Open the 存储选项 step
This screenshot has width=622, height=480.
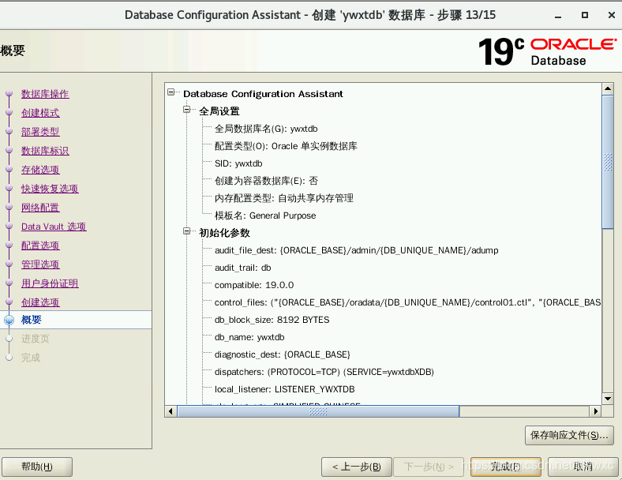pos(40,170)
